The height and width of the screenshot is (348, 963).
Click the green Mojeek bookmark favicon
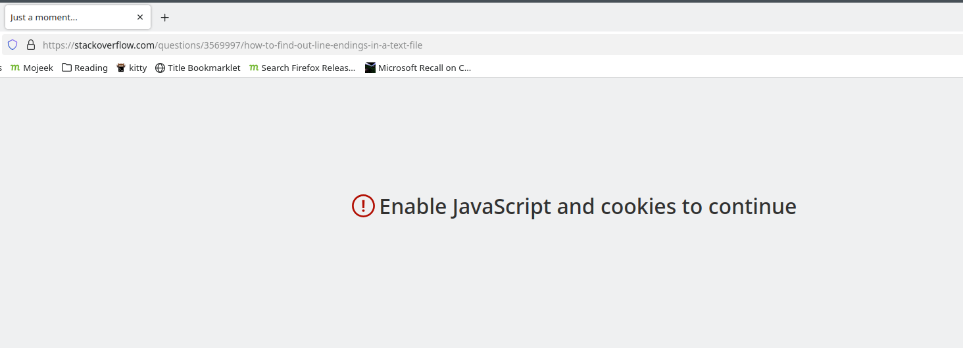click(x=15, y=68)
